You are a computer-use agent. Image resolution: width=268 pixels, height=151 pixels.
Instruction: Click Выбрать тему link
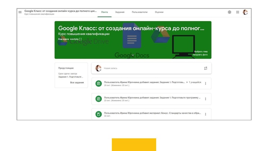coord(201,52)
